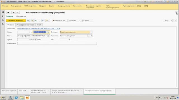This screenshot has height=100, width=179.
Task: Navigate forward with right arrow
Action: click(x=17, y=12)
